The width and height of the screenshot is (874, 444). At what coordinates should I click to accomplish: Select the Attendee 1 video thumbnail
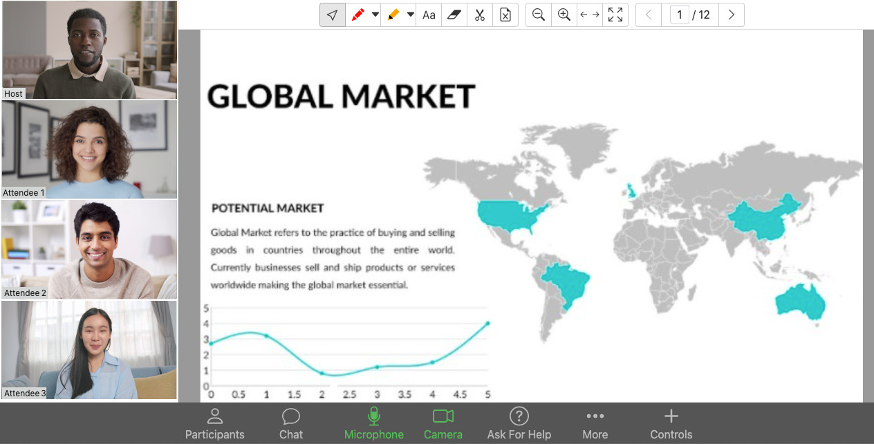(89, 149)
